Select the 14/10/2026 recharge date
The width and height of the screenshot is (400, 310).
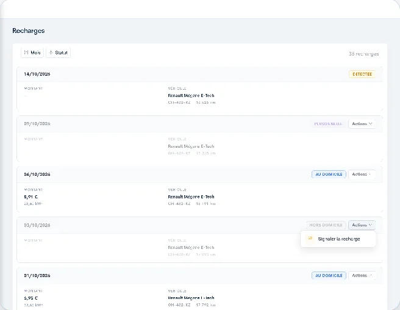pos(37,74)
